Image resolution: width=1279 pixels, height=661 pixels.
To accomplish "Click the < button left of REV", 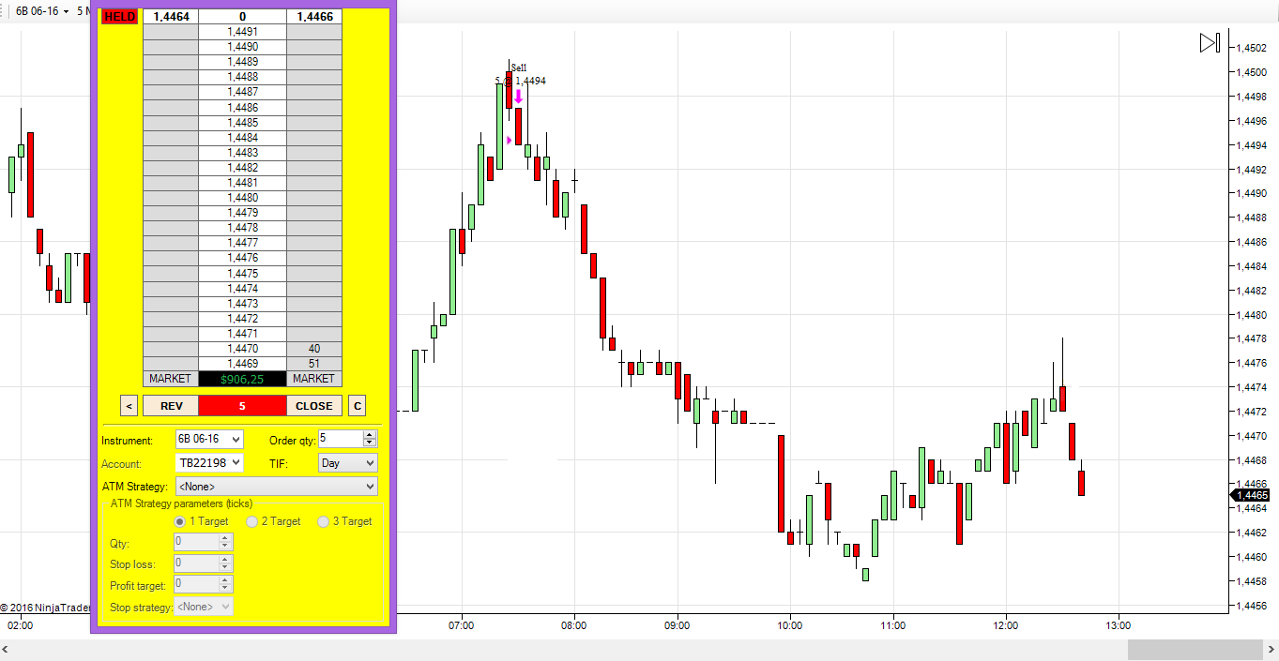I will coord(129,406).
